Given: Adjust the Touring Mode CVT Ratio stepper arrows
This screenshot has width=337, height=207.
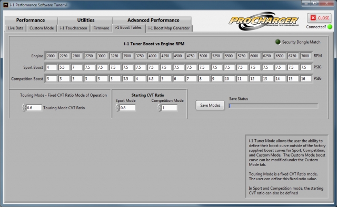Looking at the screenshot, I should pos(24,108).
